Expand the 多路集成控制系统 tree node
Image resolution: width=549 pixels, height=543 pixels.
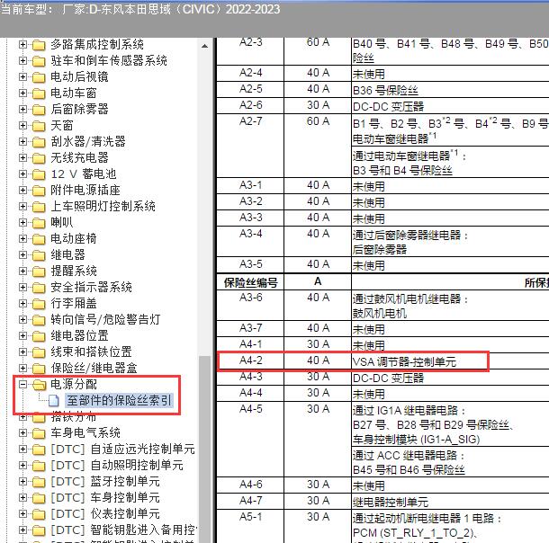pos(22,44)
